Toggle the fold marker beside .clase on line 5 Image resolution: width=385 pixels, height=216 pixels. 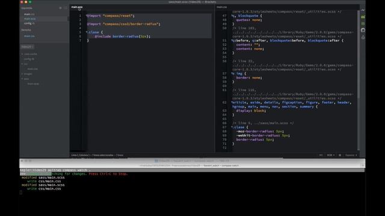tap(87, 32)
